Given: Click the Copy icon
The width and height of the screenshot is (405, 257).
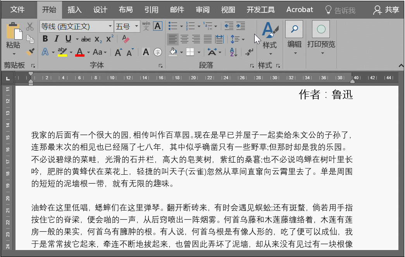Looking at the screenshot, I should (x=30, y=39).
